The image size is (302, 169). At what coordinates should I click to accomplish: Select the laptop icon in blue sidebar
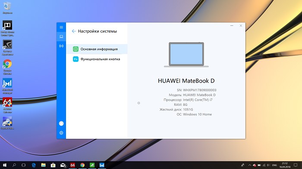[x=61, y=37]
